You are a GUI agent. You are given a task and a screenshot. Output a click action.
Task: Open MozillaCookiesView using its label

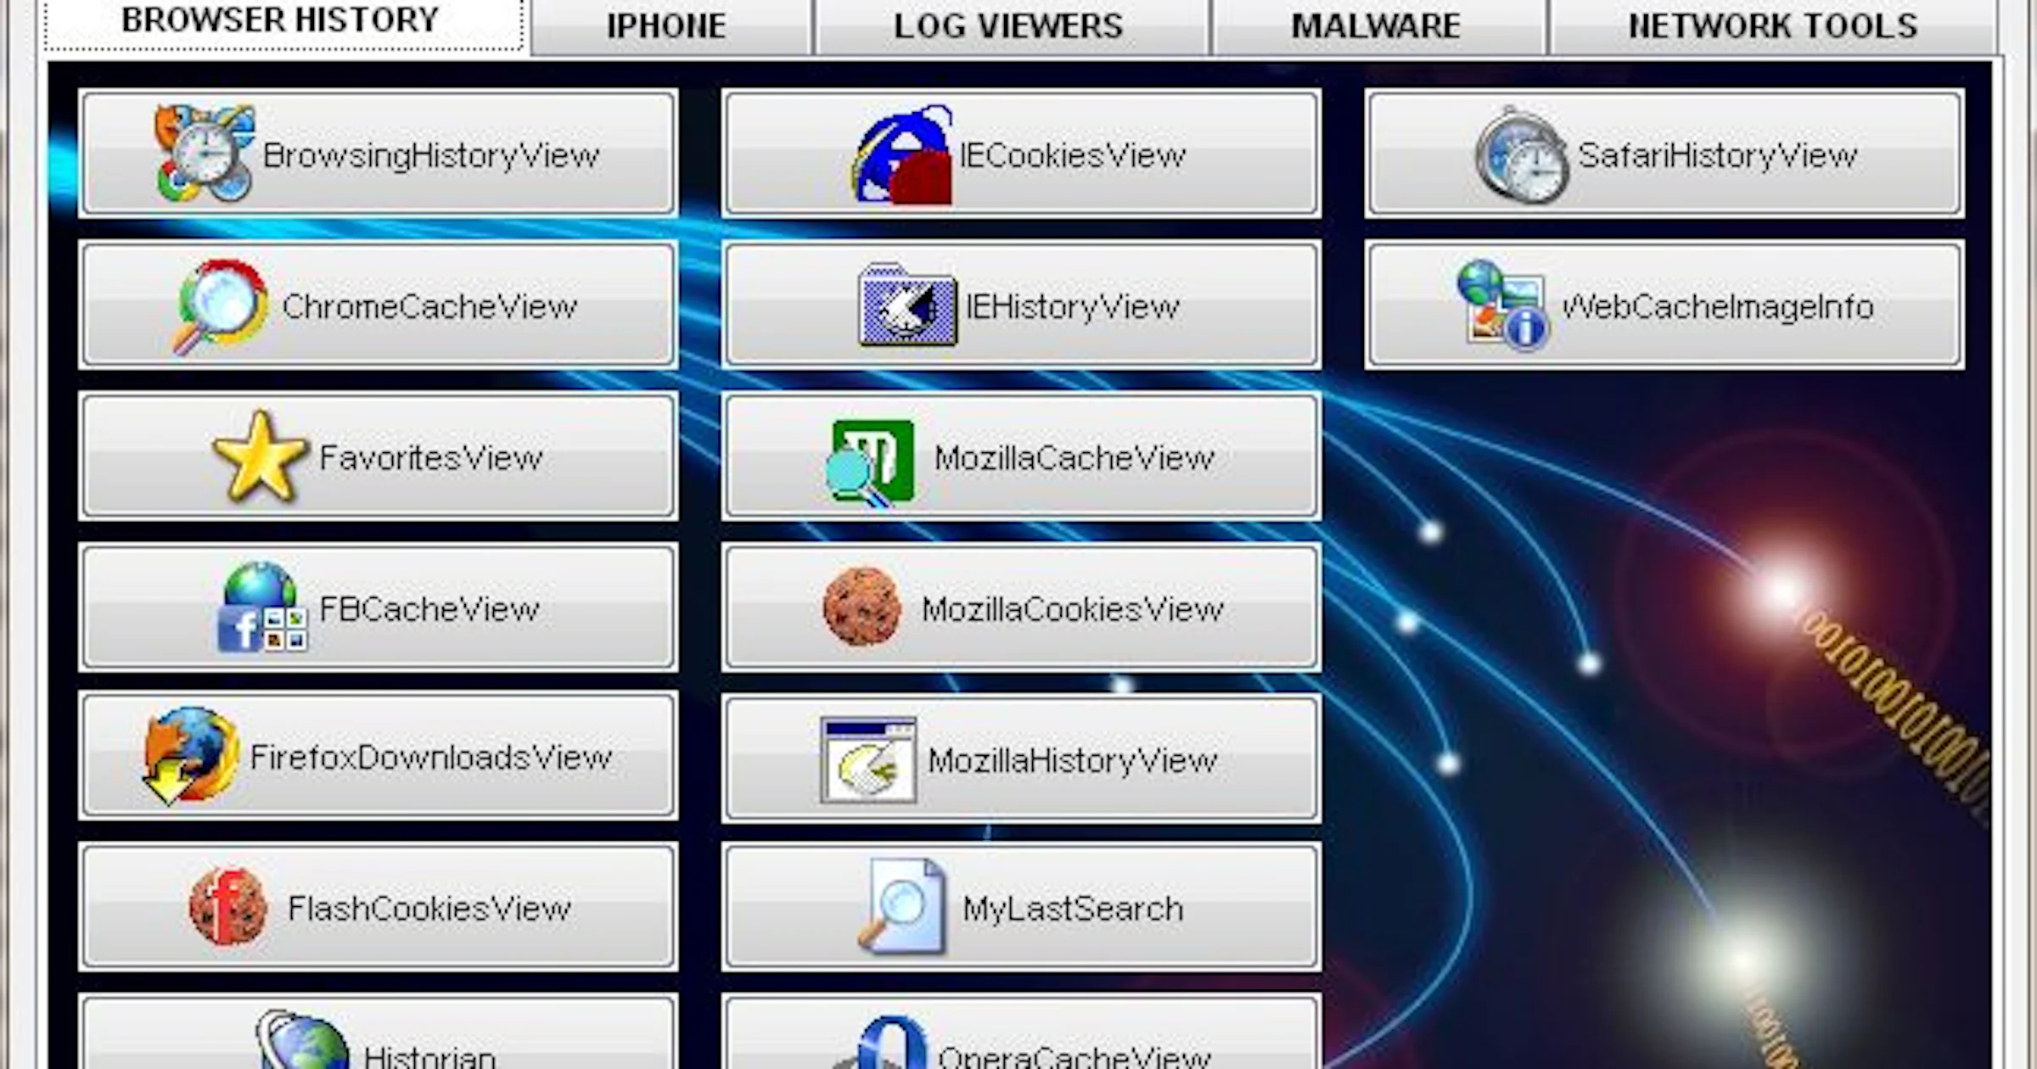click(1073, 609)
